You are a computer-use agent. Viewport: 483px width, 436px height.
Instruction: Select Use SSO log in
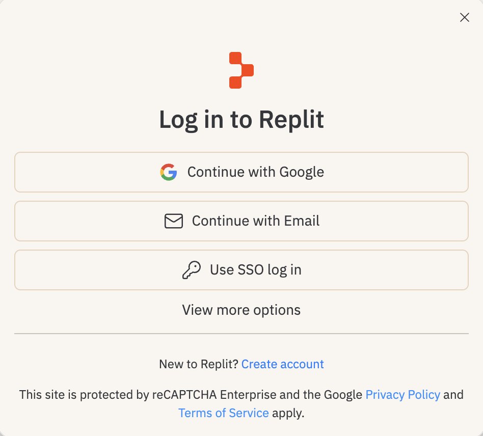pos(242,270)
